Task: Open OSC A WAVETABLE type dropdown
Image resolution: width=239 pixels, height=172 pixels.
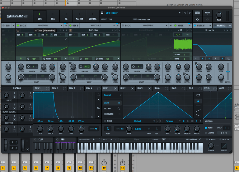Action: [45, 26]
